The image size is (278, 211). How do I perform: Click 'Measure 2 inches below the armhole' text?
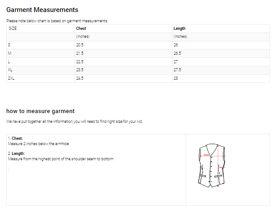38,144
